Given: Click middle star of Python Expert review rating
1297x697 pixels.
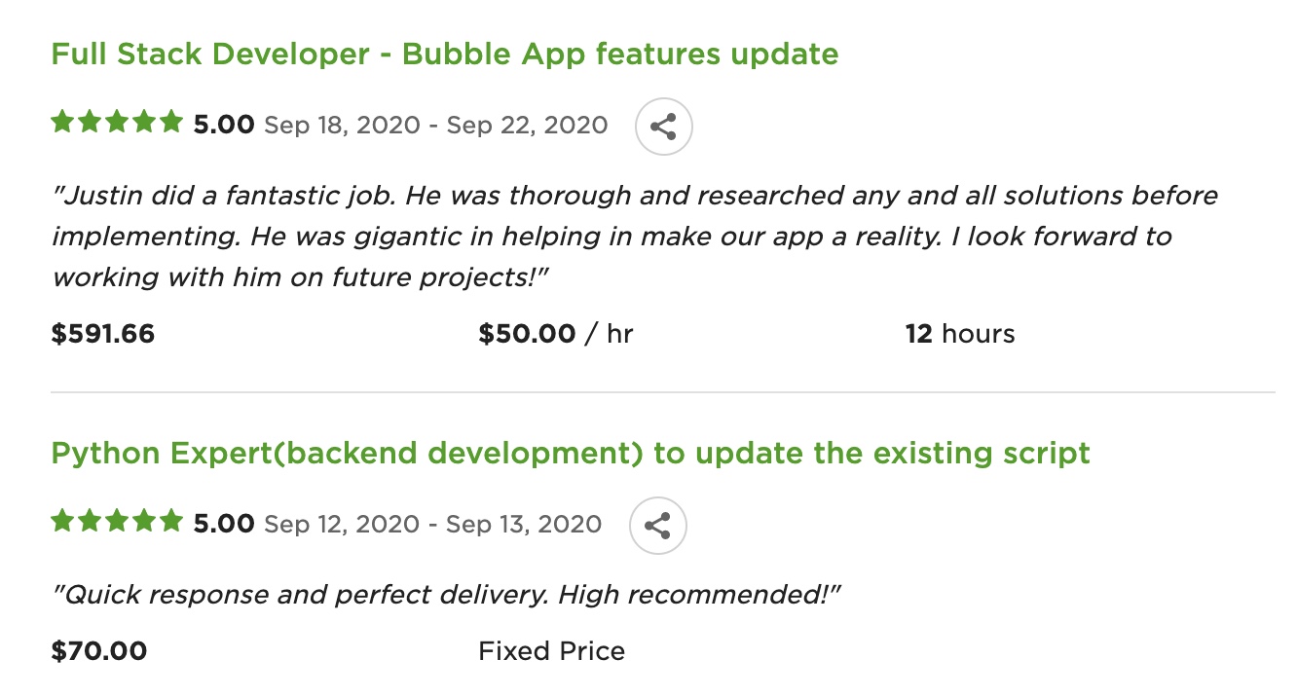Looking at the screenshot, I should (117, 522).
